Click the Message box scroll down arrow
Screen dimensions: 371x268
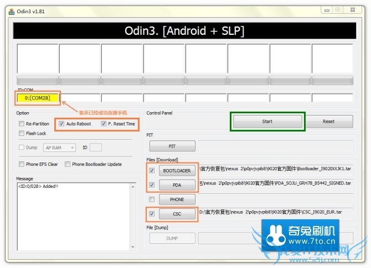133,247
